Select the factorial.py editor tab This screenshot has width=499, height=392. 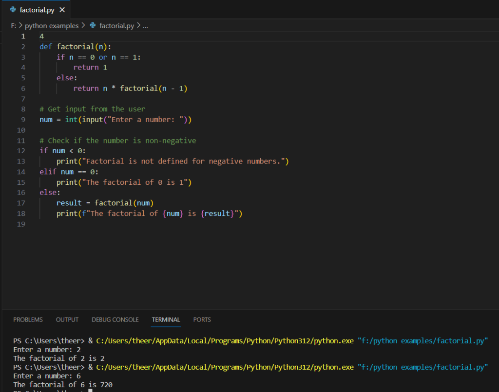point(37,10)
